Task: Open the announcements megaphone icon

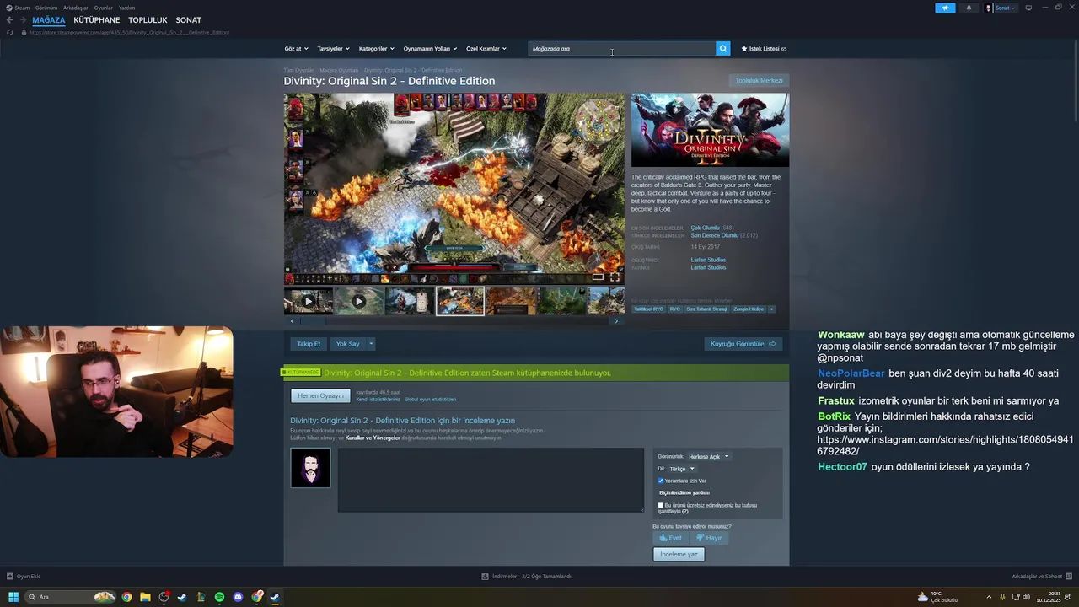Action: (945, 8)
